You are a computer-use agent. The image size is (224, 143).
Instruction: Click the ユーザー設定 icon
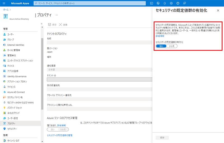point(4,118)
